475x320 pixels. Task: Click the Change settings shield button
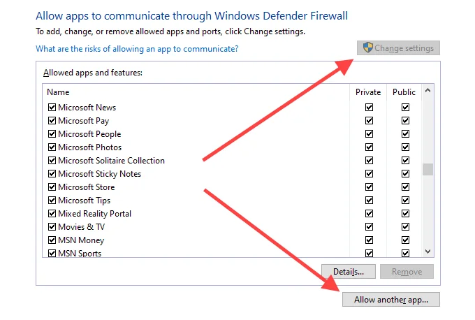[398, 48]
